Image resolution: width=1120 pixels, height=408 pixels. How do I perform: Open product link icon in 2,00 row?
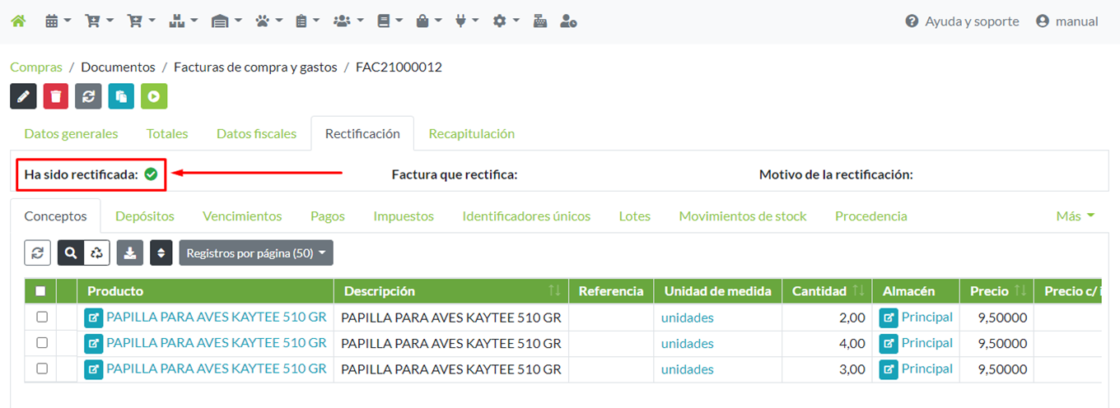point(94,318)
